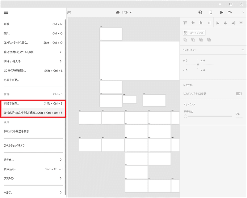
Task: Align objects to top edge
Action: coord(185,23)
